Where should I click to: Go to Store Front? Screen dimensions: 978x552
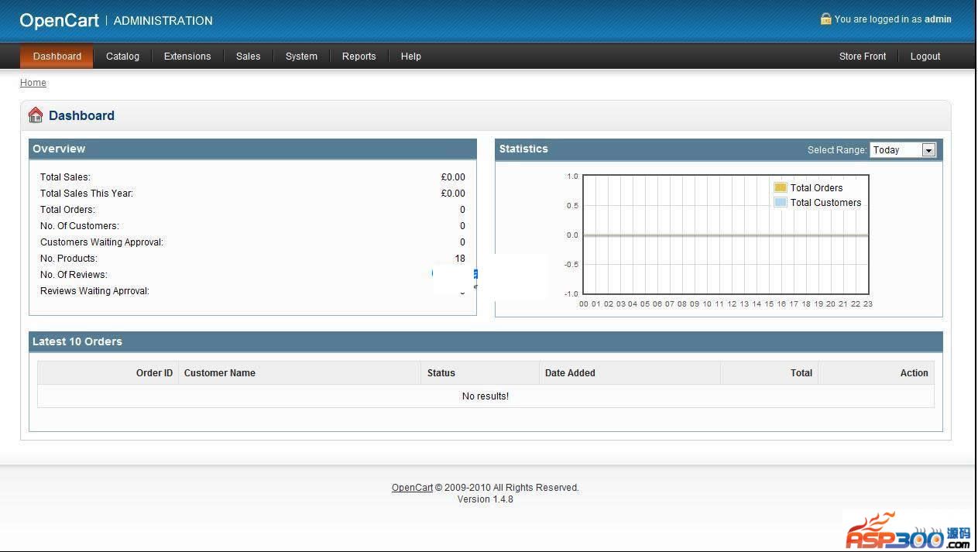pos(863,57)
